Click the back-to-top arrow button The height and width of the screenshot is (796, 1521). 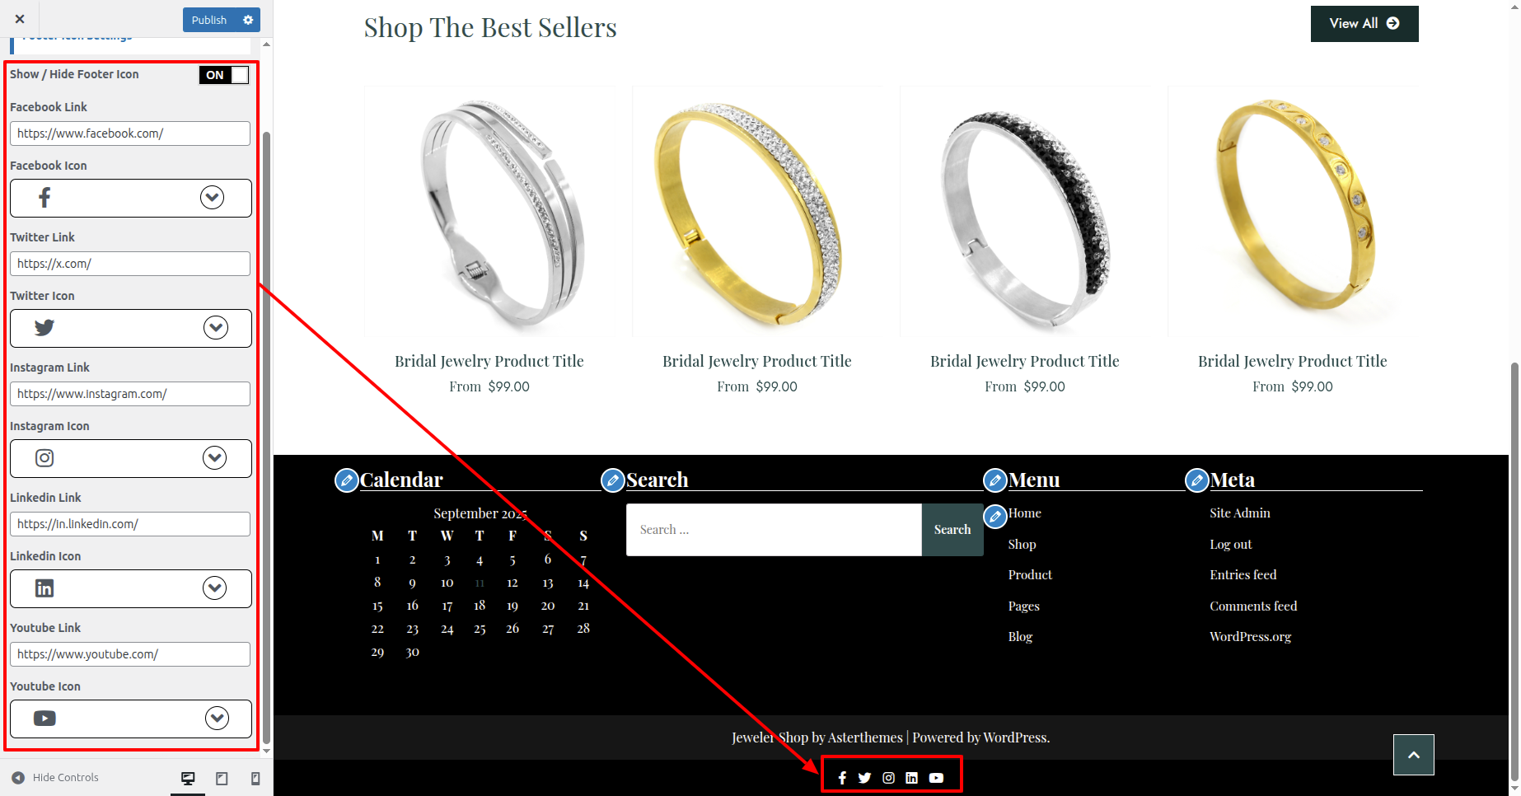pos(1414,755)
